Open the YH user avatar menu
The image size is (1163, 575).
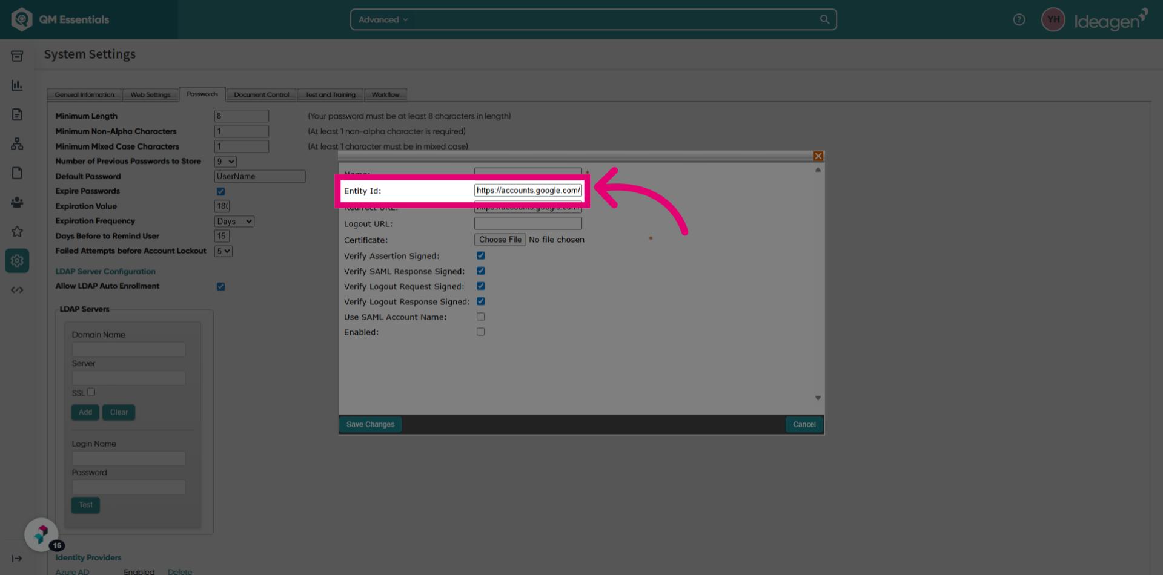click(1053, 19)
